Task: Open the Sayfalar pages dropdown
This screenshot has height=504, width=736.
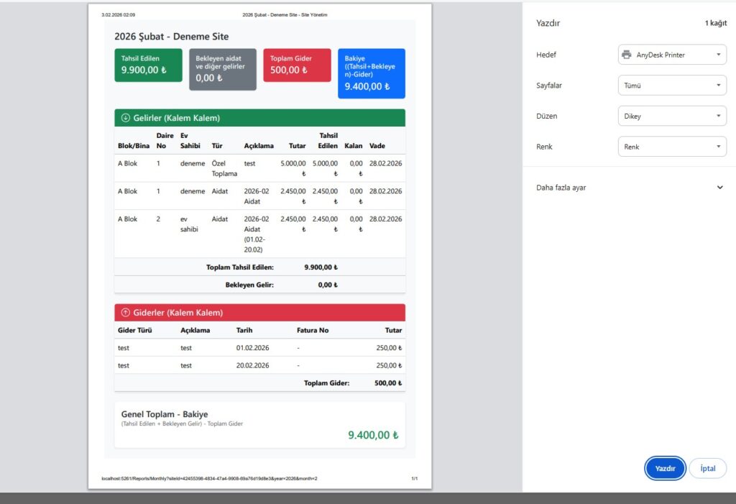Action: point(672,86)
